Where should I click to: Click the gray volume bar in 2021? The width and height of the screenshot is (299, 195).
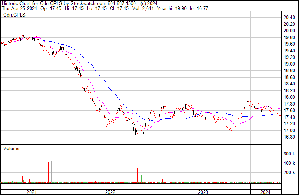click(52, 172)
